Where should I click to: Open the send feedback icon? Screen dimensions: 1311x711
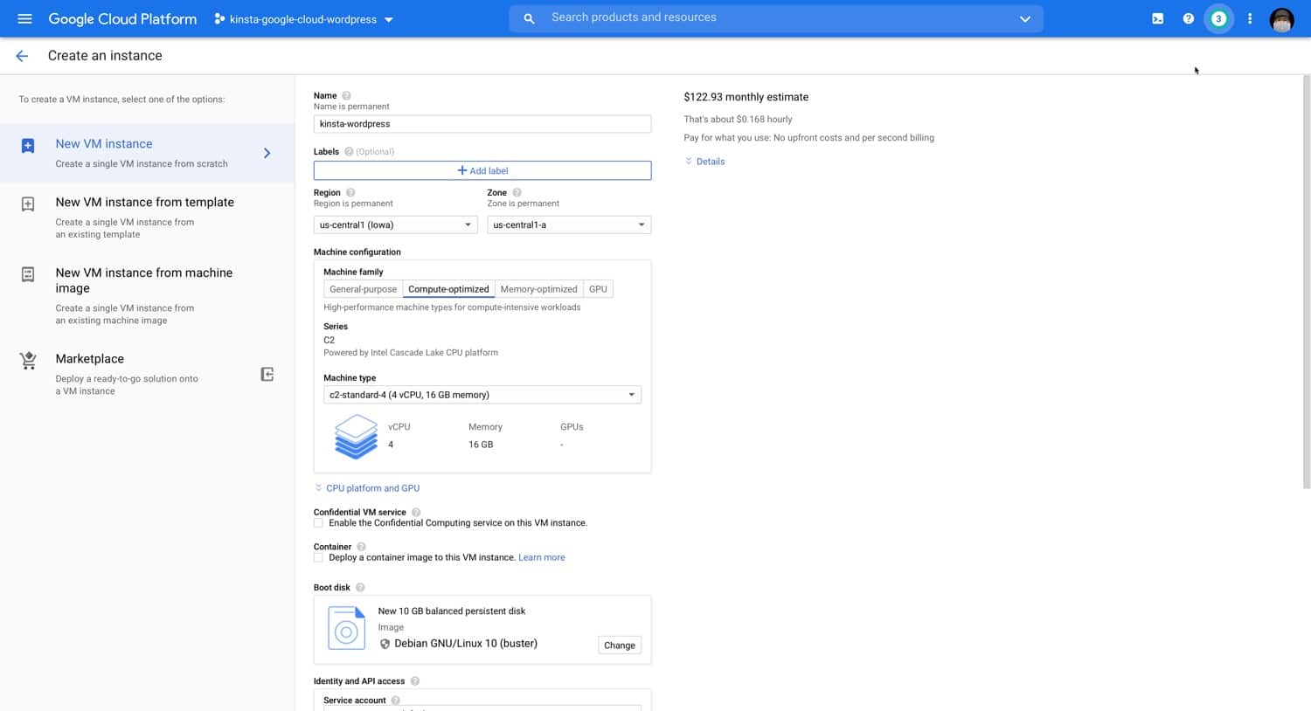tap(1157, 17)
